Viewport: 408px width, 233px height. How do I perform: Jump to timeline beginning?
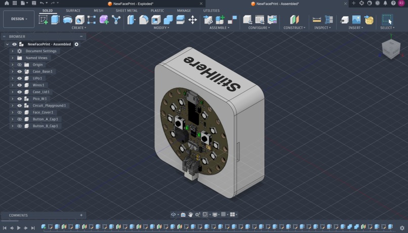pyautogui.click(x=5, y=228)
